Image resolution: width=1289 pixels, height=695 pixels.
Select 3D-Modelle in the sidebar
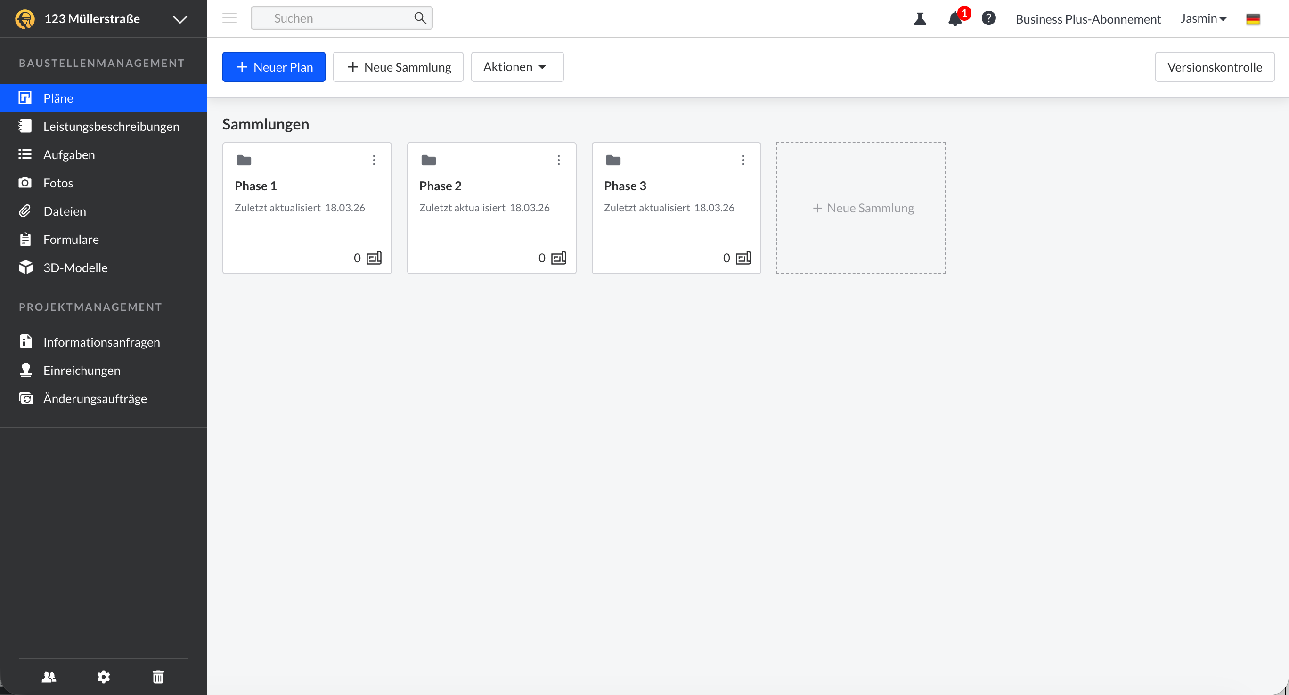(x=75, y=267)
